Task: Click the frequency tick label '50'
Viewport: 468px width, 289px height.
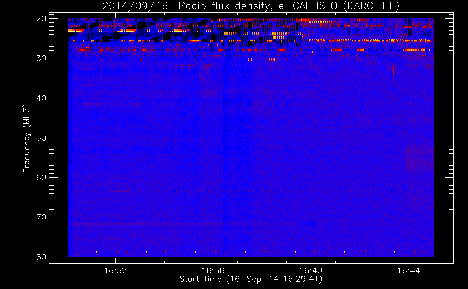Action: pos(41,138)
